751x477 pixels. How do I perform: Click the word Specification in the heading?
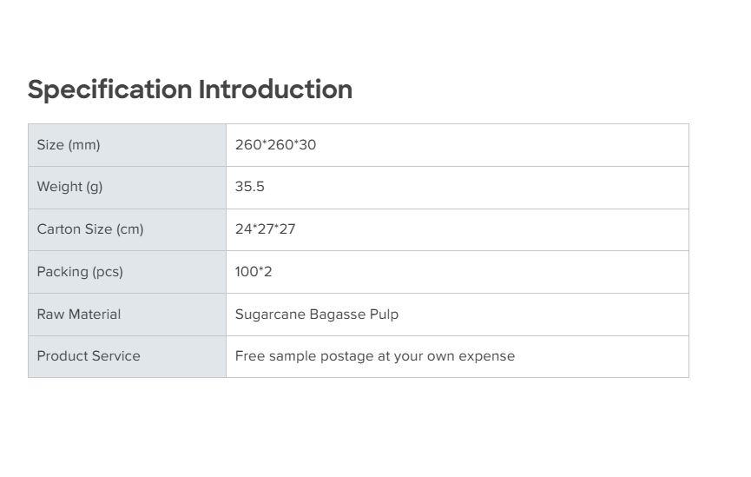pyautogui.click(x=109, y=89)
